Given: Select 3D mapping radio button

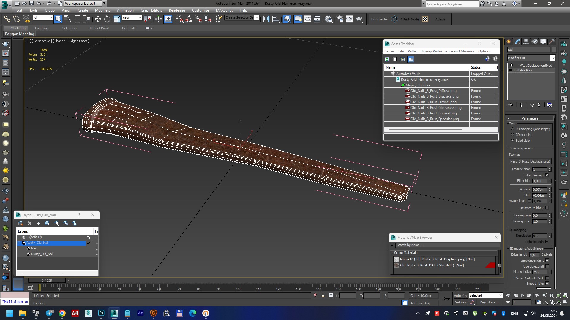Looking at the screenshot, I should click(512, 135).
